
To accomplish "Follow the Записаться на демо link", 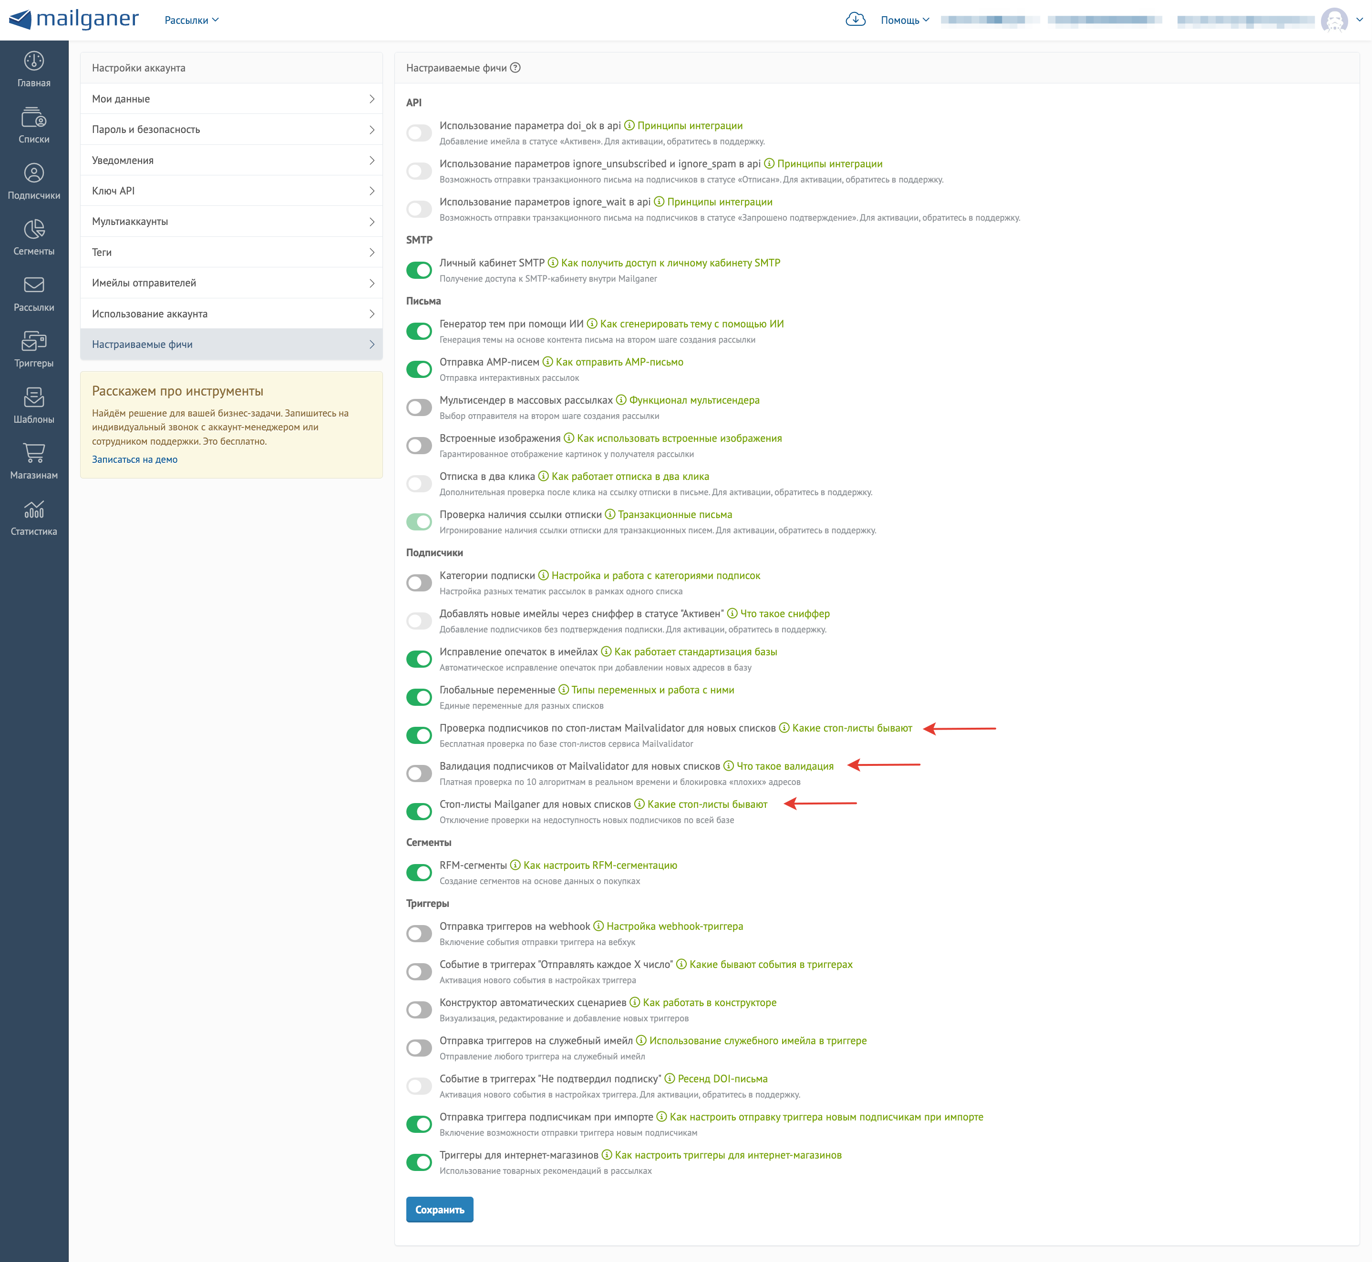I will point(134,459).
